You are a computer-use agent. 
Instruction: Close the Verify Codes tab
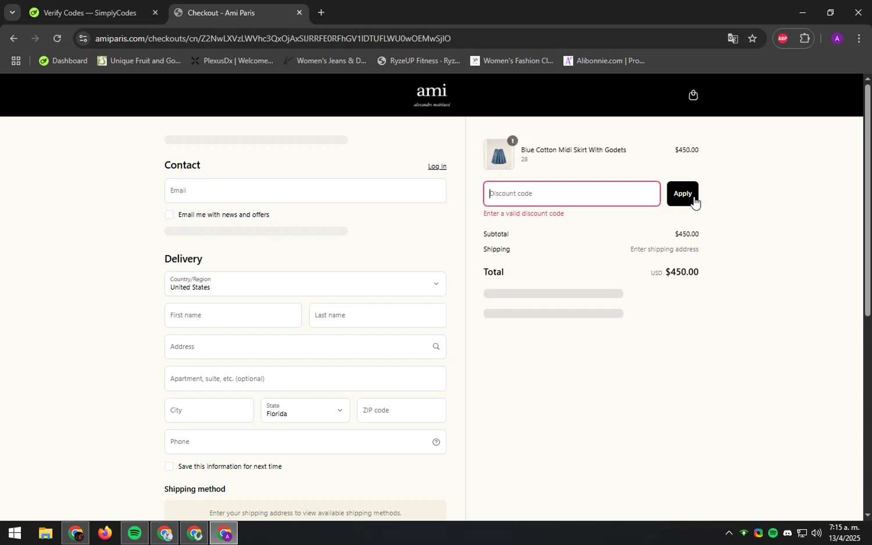click(x=155, y=12)
